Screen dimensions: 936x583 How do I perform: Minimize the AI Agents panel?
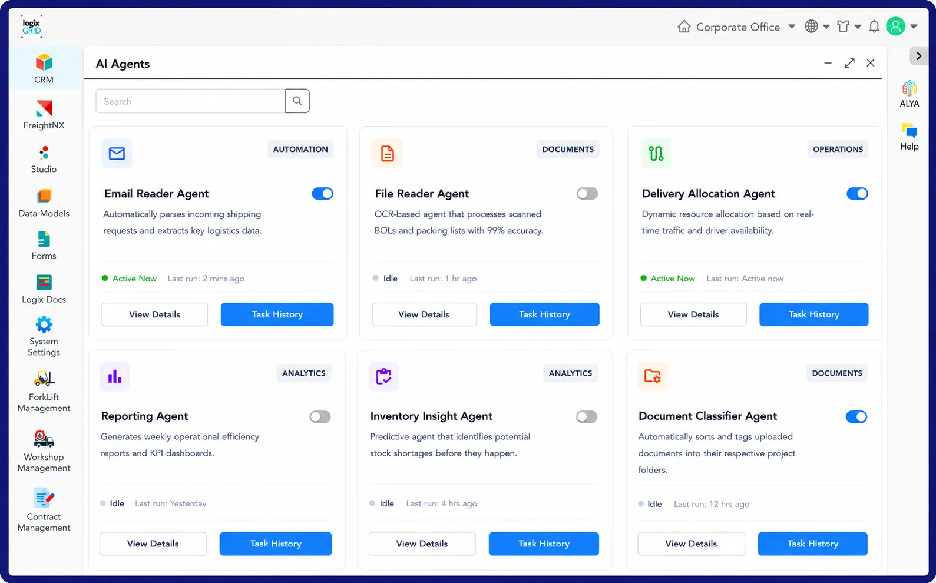pos(828,63)
